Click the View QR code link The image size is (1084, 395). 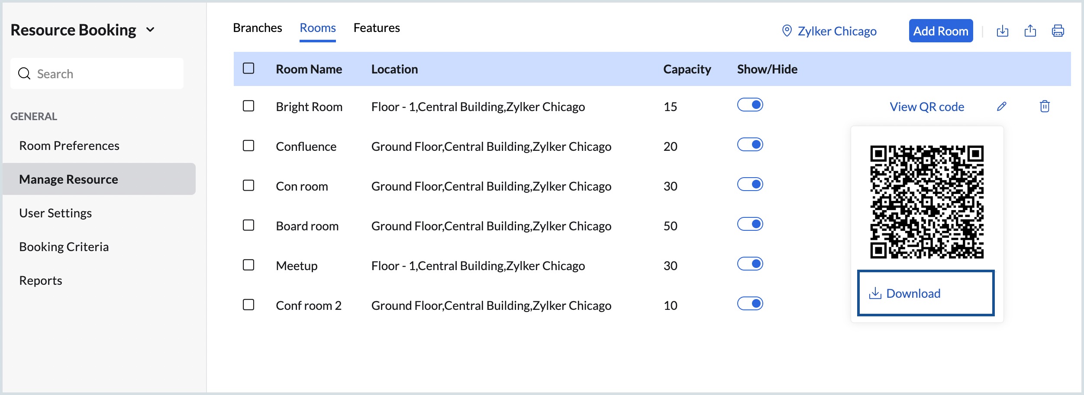tap(926, 107)
